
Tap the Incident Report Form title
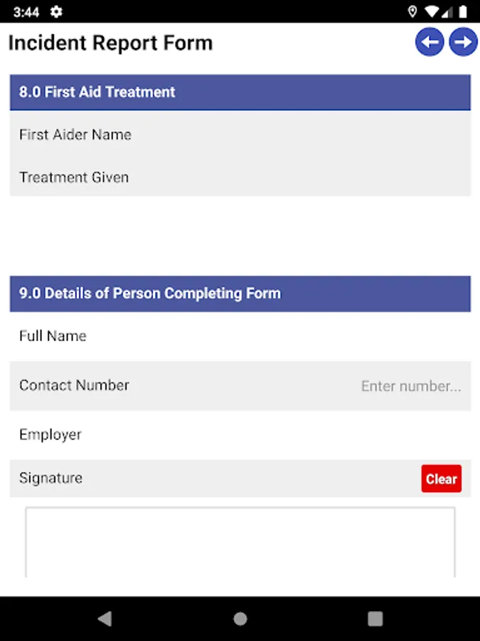pos(110,43)
